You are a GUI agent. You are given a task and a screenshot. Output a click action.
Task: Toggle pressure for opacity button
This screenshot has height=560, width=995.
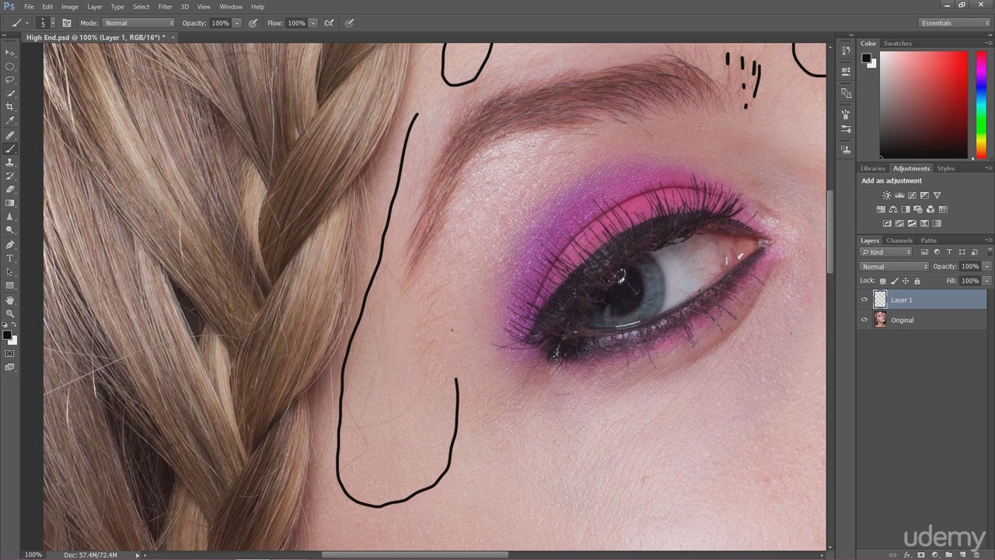[x=253, y=23]
